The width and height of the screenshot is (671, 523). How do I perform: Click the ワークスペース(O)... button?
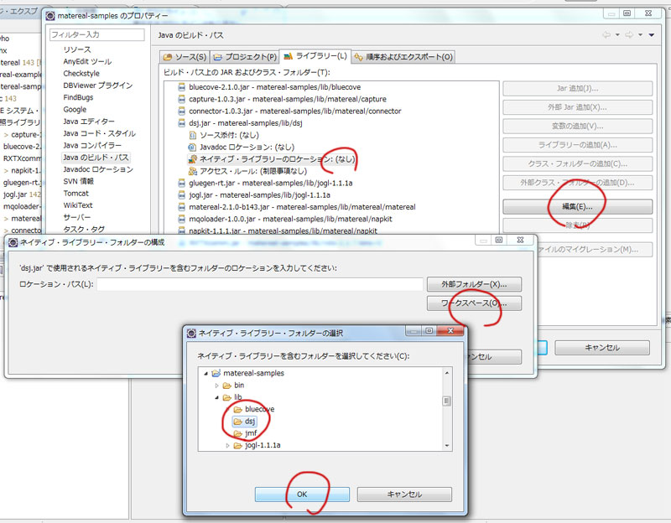(474, 303)
